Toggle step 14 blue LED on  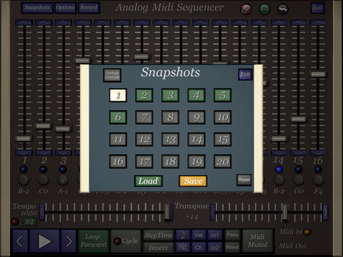pyautogui.click(x=279, y=169)
